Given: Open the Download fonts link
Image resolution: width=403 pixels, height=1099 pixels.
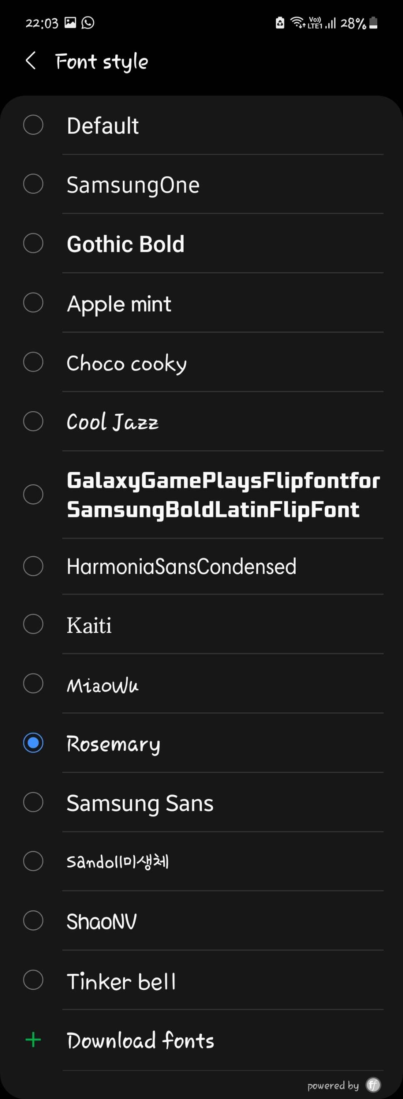Looking at the screenshot, I should pyautogui.click(x=140, y=1040).
